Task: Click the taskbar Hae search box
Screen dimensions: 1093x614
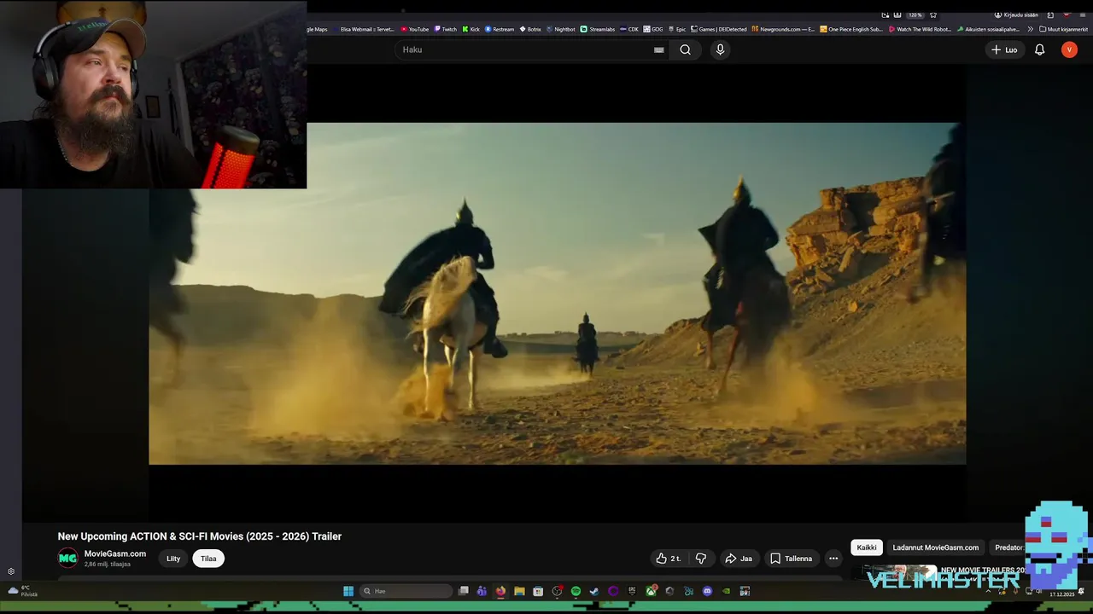Action: click(406, 591)
